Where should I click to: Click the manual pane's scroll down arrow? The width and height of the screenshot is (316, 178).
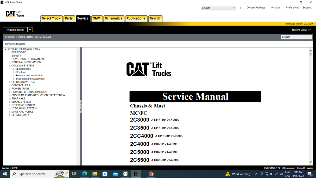pyautogui.click(x=311, y=162)
